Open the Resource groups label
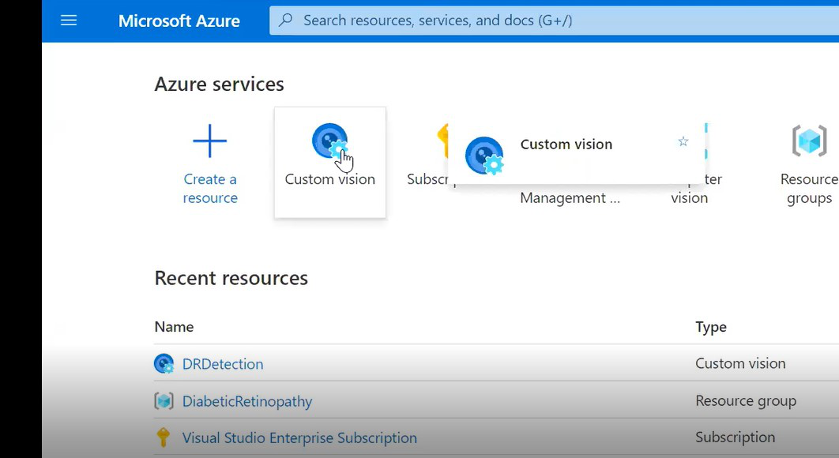Viewport: 839px width, 458px height. click(x=809, y=189)
